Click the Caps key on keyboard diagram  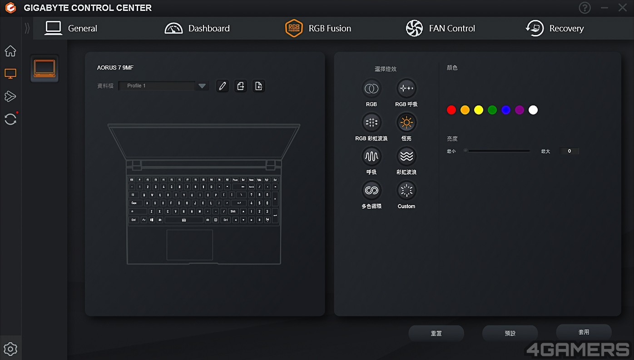click(134, 203)
